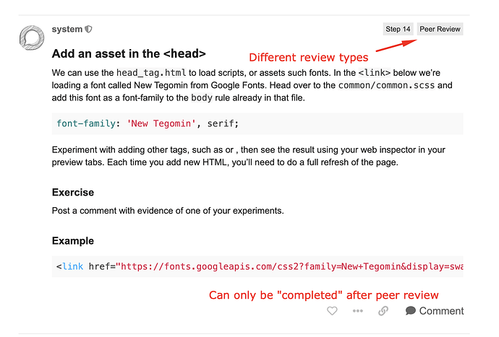Click the 'Add an asset in the <head>' title
The image size is (499, 337).
click(x=129, y=53)
